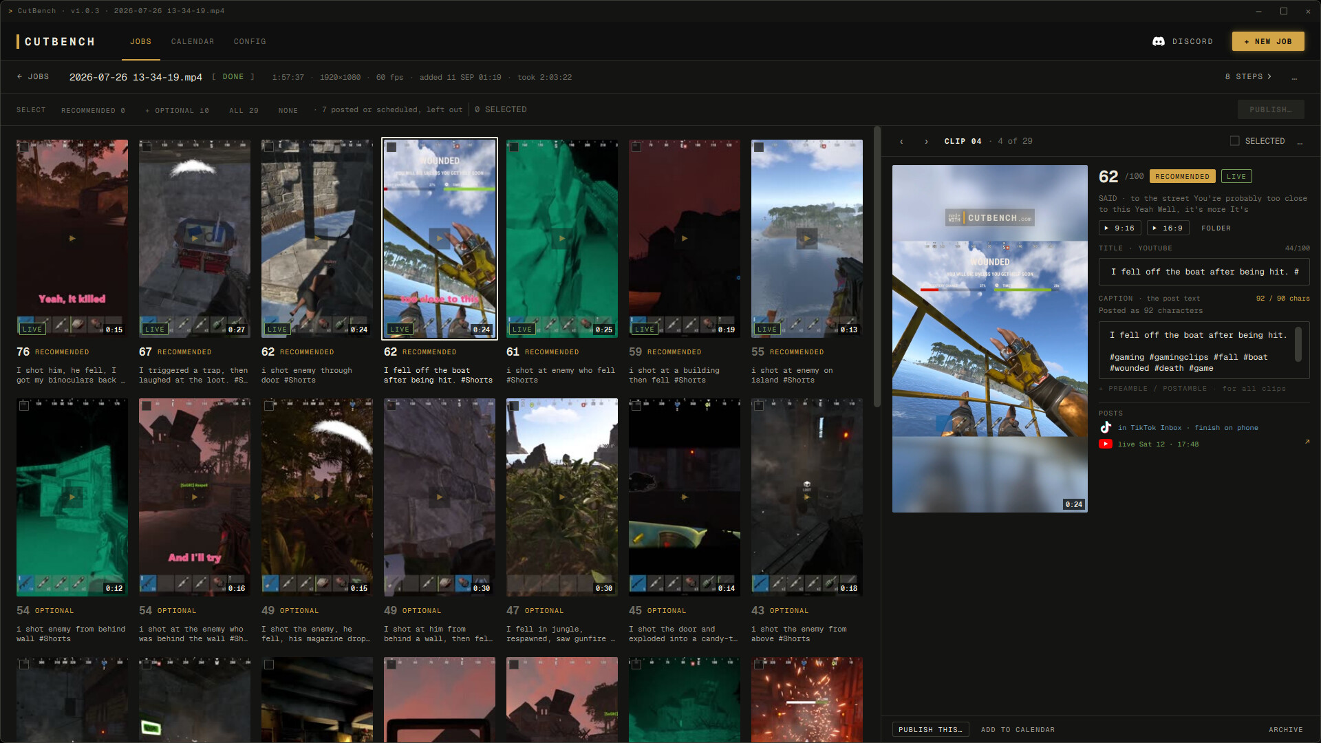Click the clip grid vertical scrollbar

(x=877, y=267)
